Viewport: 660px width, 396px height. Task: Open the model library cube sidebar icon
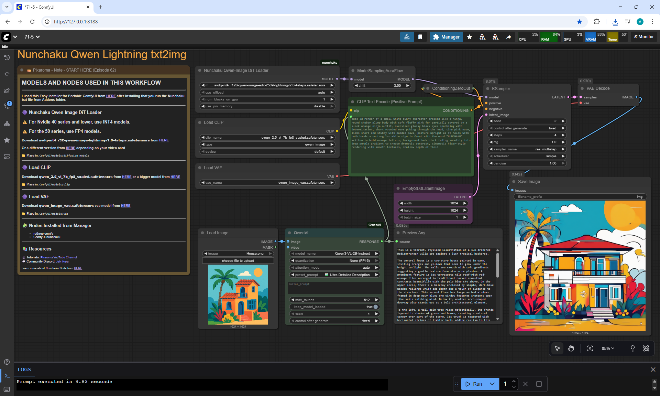[7, 90]
